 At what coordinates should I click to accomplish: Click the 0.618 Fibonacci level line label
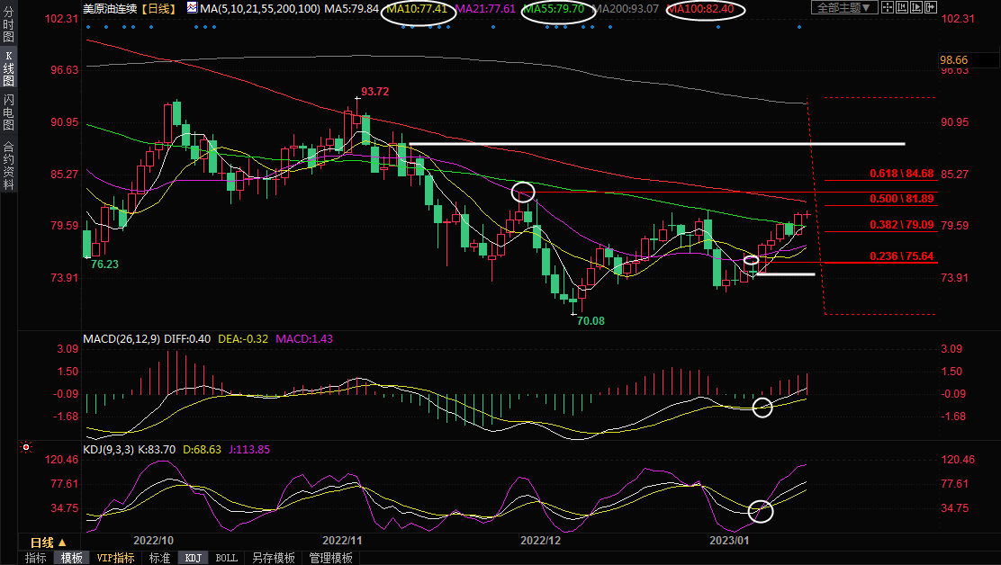point(901,174)
